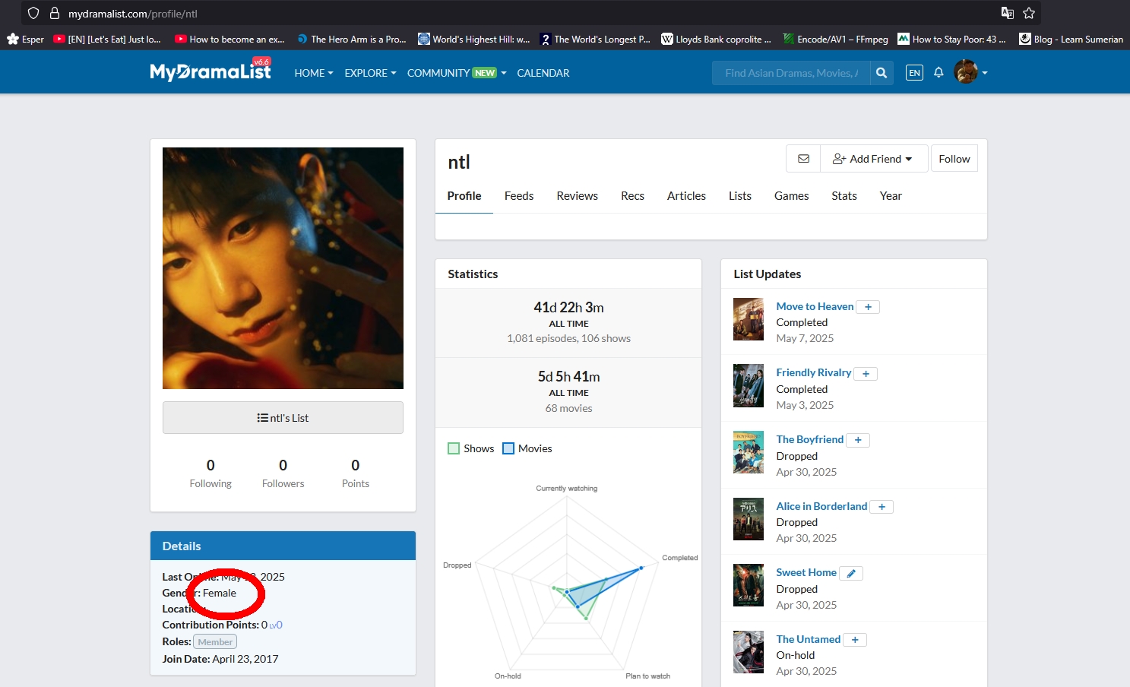This screenshot has width=1130, height=687.
Task: Bookmark the page with the star icon
Action: [x=1029, y=13]
